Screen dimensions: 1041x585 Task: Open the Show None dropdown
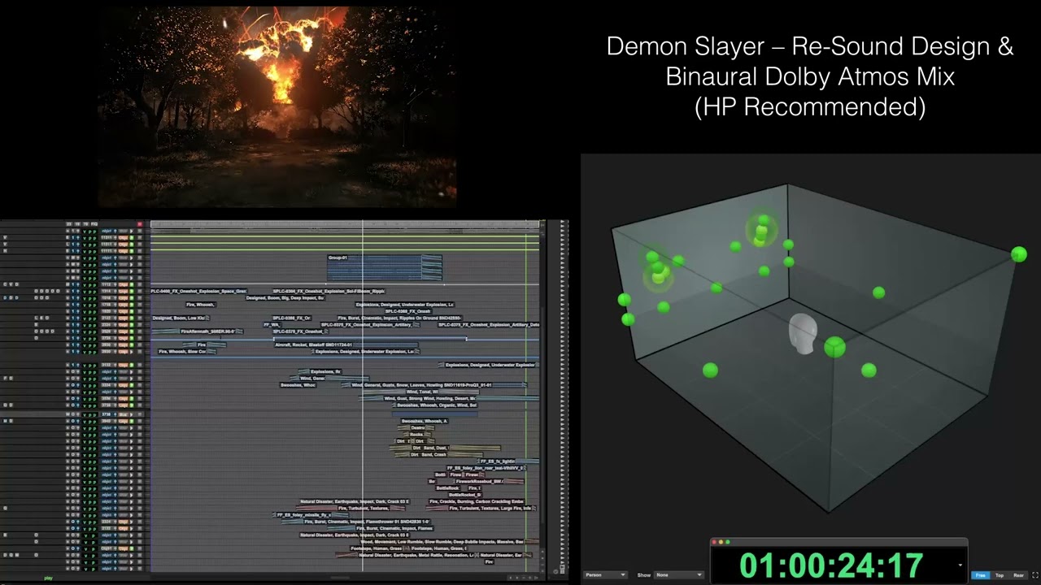(678, 574)
